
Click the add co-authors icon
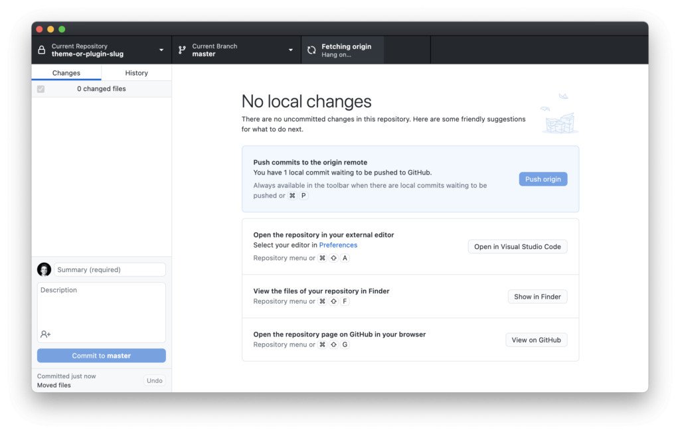pos(46,334)
